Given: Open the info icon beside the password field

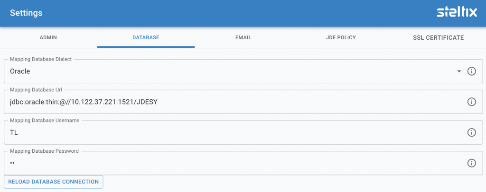Looking at the screenshot, I should 471,163.
